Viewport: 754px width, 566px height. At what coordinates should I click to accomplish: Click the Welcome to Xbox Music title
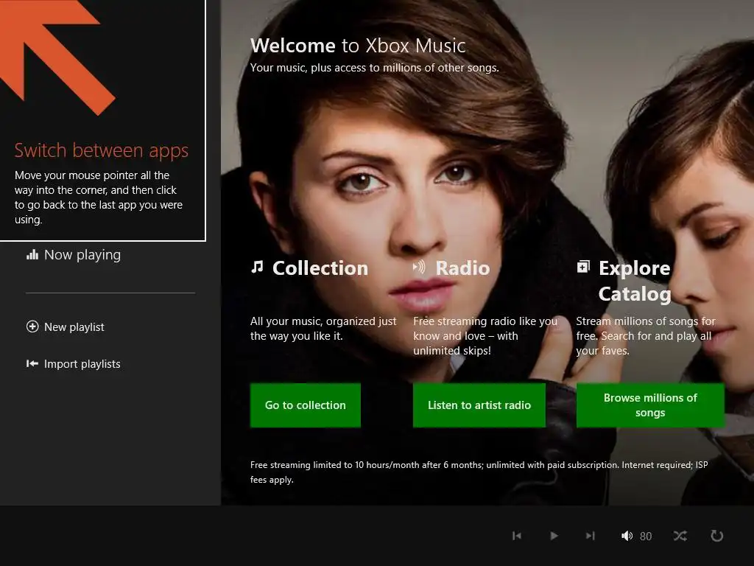359,46
